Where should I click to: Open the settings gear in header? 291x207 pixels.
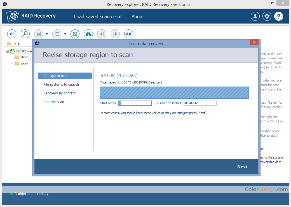pos(267,17)
